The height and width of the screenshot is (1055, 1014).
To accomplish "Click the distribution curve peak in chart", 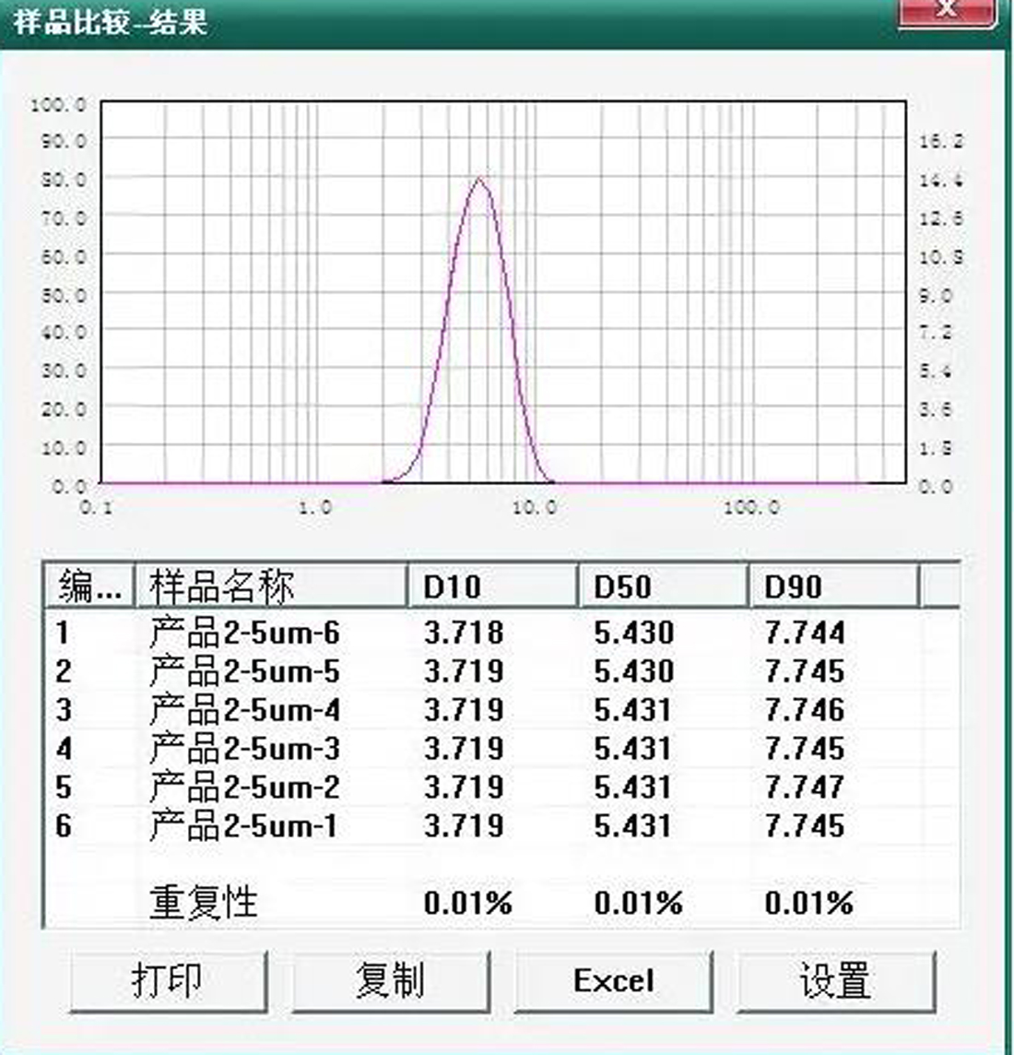I will pyautogui.click(x=479, y=178).
